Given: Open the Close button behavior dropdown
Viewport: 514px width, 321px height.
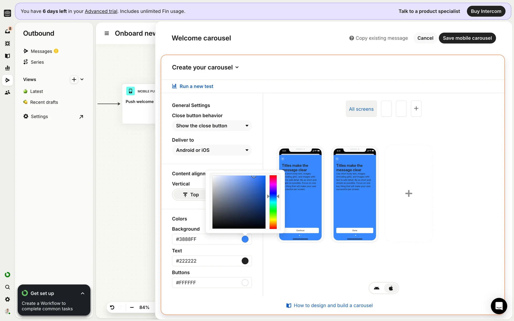Looking at the screenshot, I should (x=212, y=126).
